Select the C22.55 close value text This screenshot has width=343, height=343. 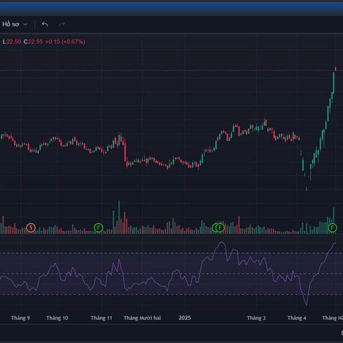33,42
